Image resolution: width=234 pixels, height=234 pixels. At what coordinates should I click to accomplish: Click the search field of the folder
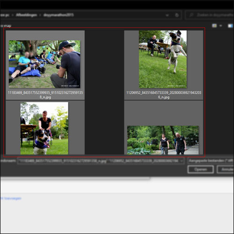click(210, 15)
